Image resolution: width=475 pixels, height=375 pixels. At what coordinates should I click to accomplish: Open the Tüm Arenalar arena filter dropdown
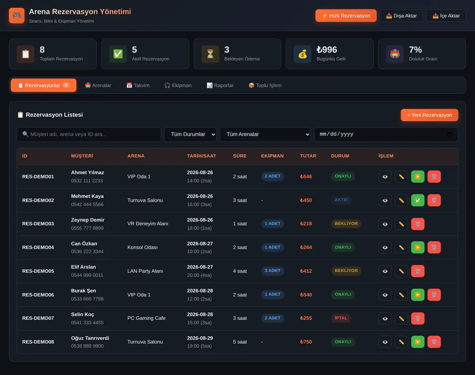(265, 134)
